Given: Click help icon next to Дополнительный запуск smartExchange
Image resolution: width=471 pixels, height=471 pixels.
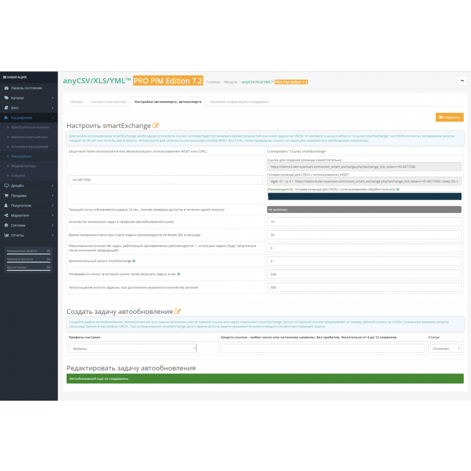Looking at the screenshot, I should pyautogui.click(x=134, y=261).
